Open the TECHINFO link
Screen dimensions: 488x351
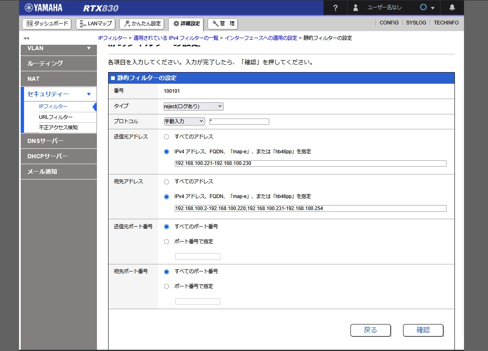click(x=446, y=23)
